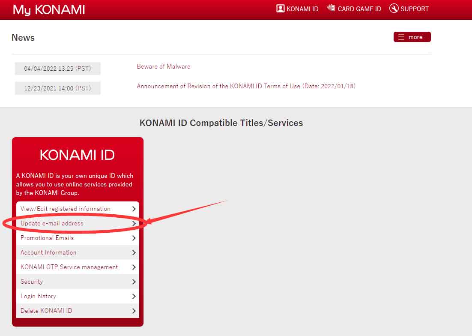Click chevron beside View/Edit registered information
This screenshot has height=336, width=472.
pos(134,209)
